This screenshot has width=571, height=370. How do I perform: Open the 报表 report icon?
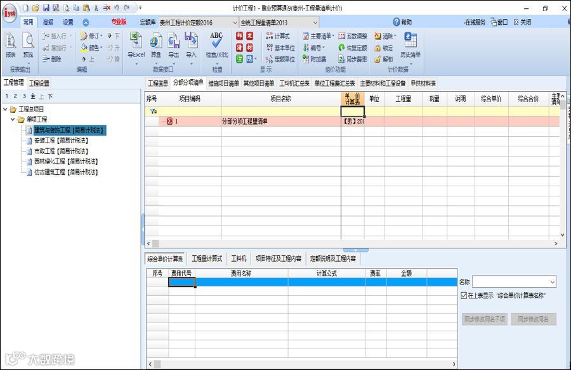(11, 45)
